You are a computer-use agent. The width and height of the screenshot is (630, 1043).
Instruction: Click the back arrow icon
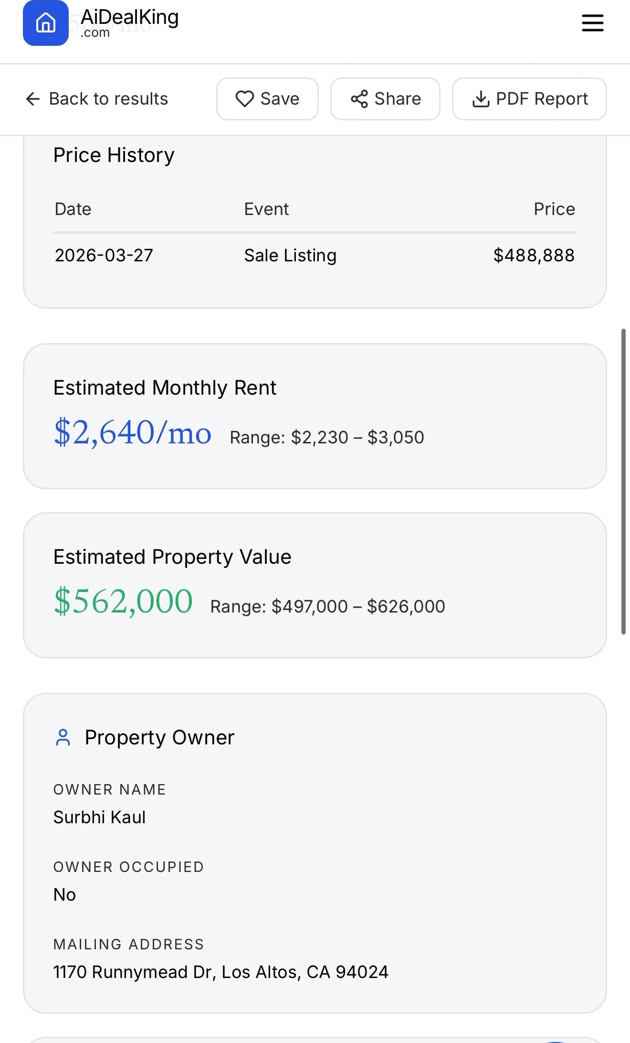point(33,99)
